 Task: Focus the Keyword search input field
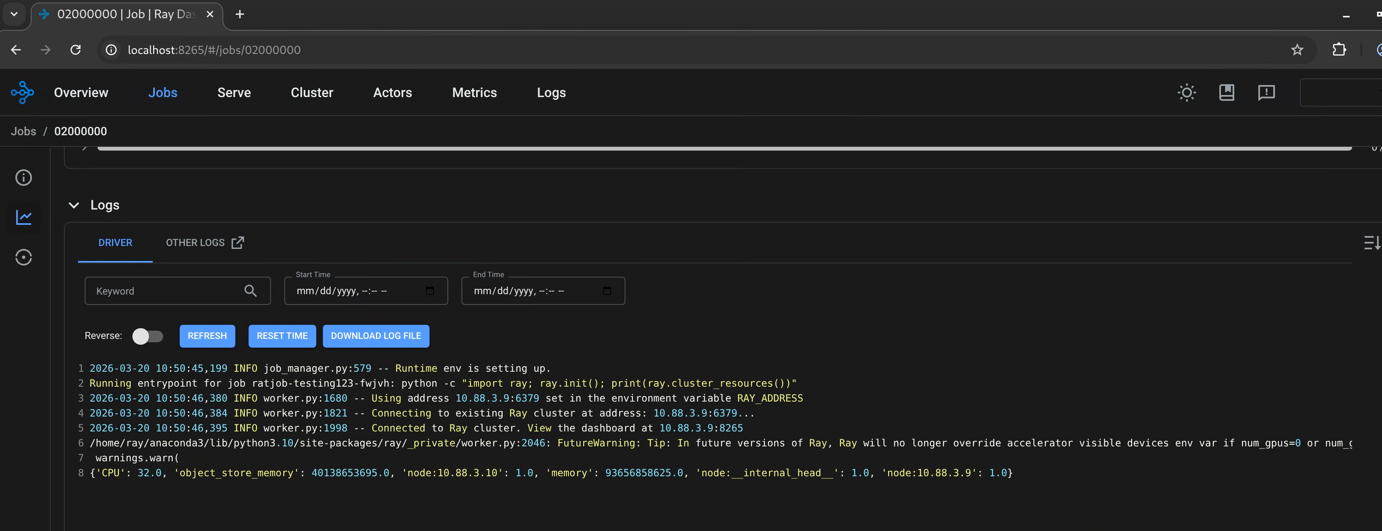[x=164, y=291]
